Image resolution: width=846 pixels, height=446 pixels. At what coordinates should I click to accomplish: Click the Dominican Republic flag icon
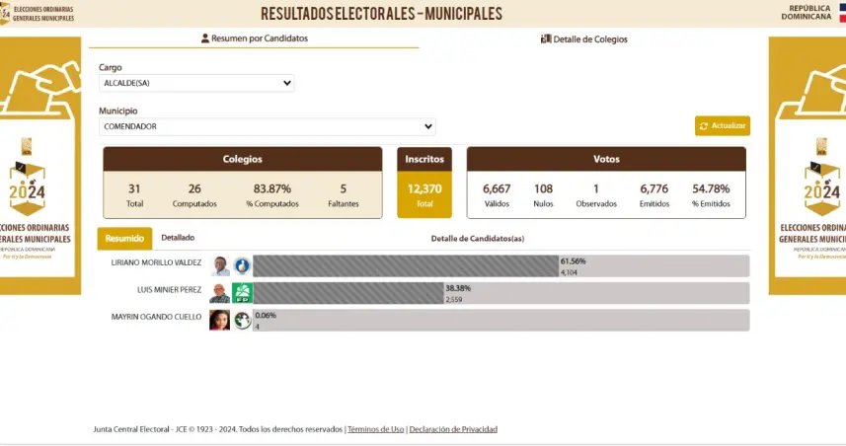click(x=840, y=14)
